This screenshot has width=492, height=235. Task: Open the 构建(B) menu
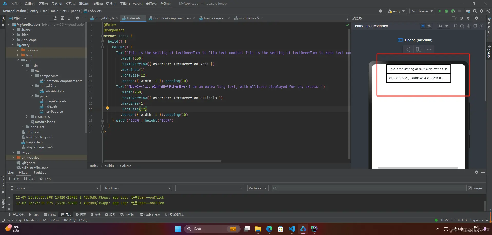pos(97,4)
